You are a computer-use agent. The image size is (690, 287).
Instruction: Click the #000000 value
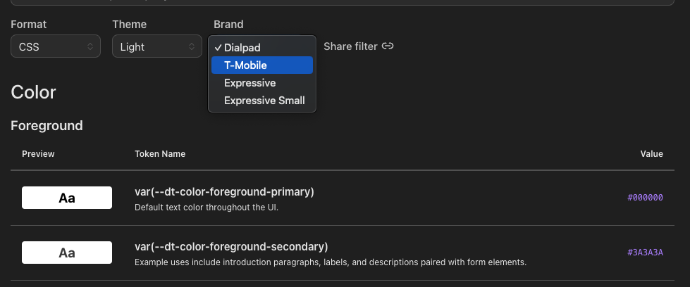click(x=645, y=198)
